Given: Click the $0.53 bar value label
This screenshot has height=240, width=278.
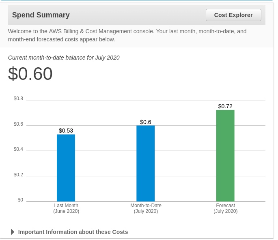Looking at the screenshot, I should point(66,131).
